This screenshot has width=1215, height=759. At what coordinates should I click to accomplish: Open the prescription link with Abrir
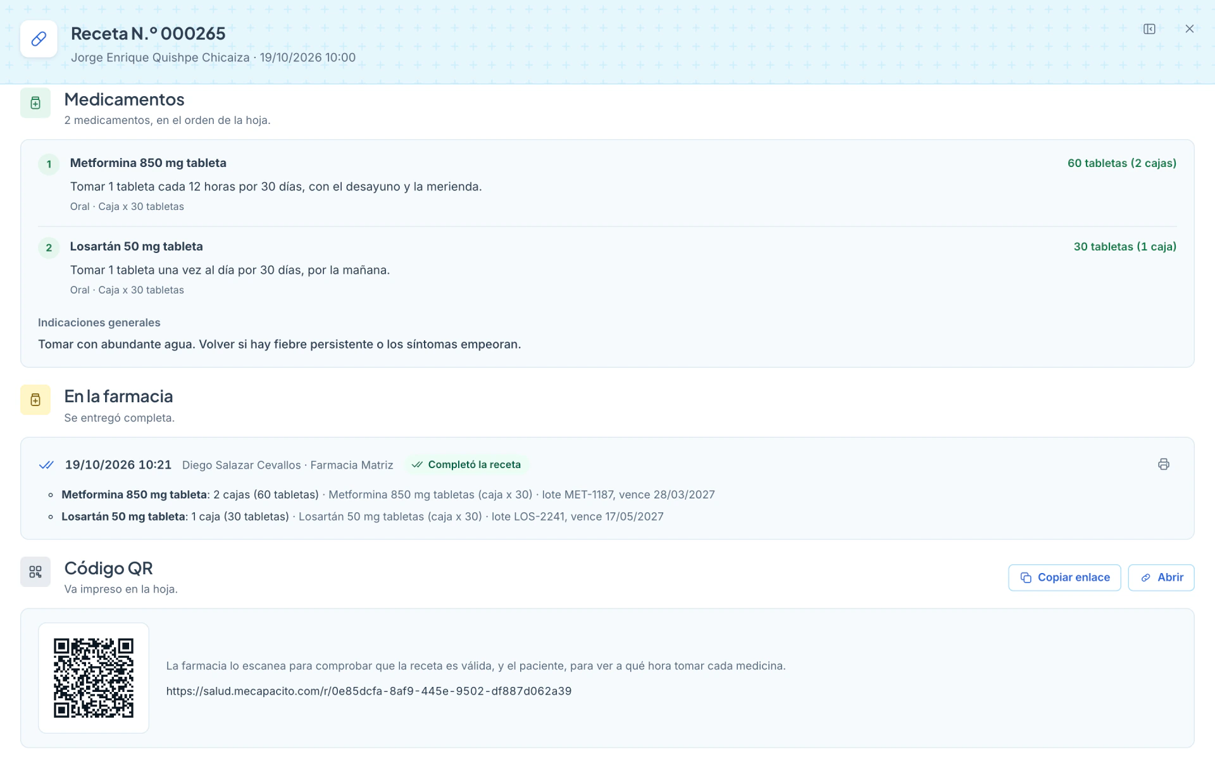[1161, 577]
